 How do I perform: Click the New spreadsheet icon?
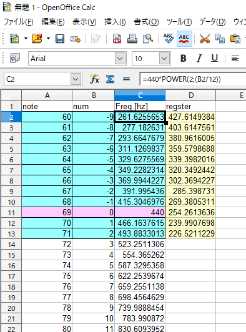point(14,39)
